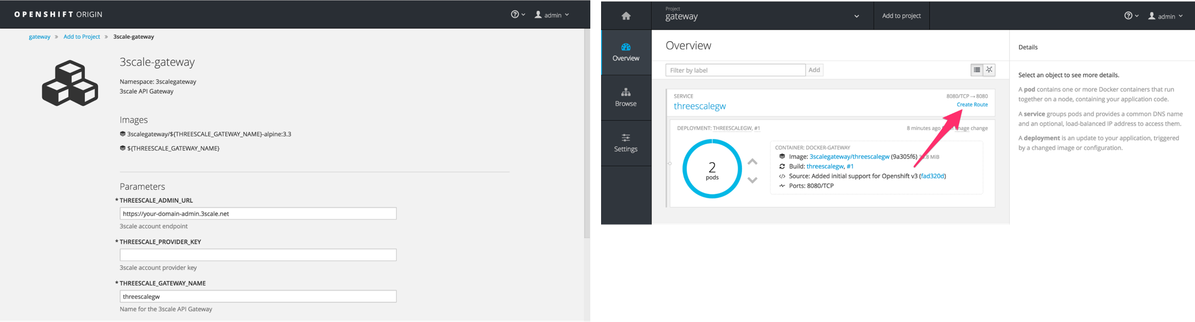This screenshot has height=322, width=1195.
Task: Open help menu in OpenShift Origin header
Action: click(x=518, y=14)
